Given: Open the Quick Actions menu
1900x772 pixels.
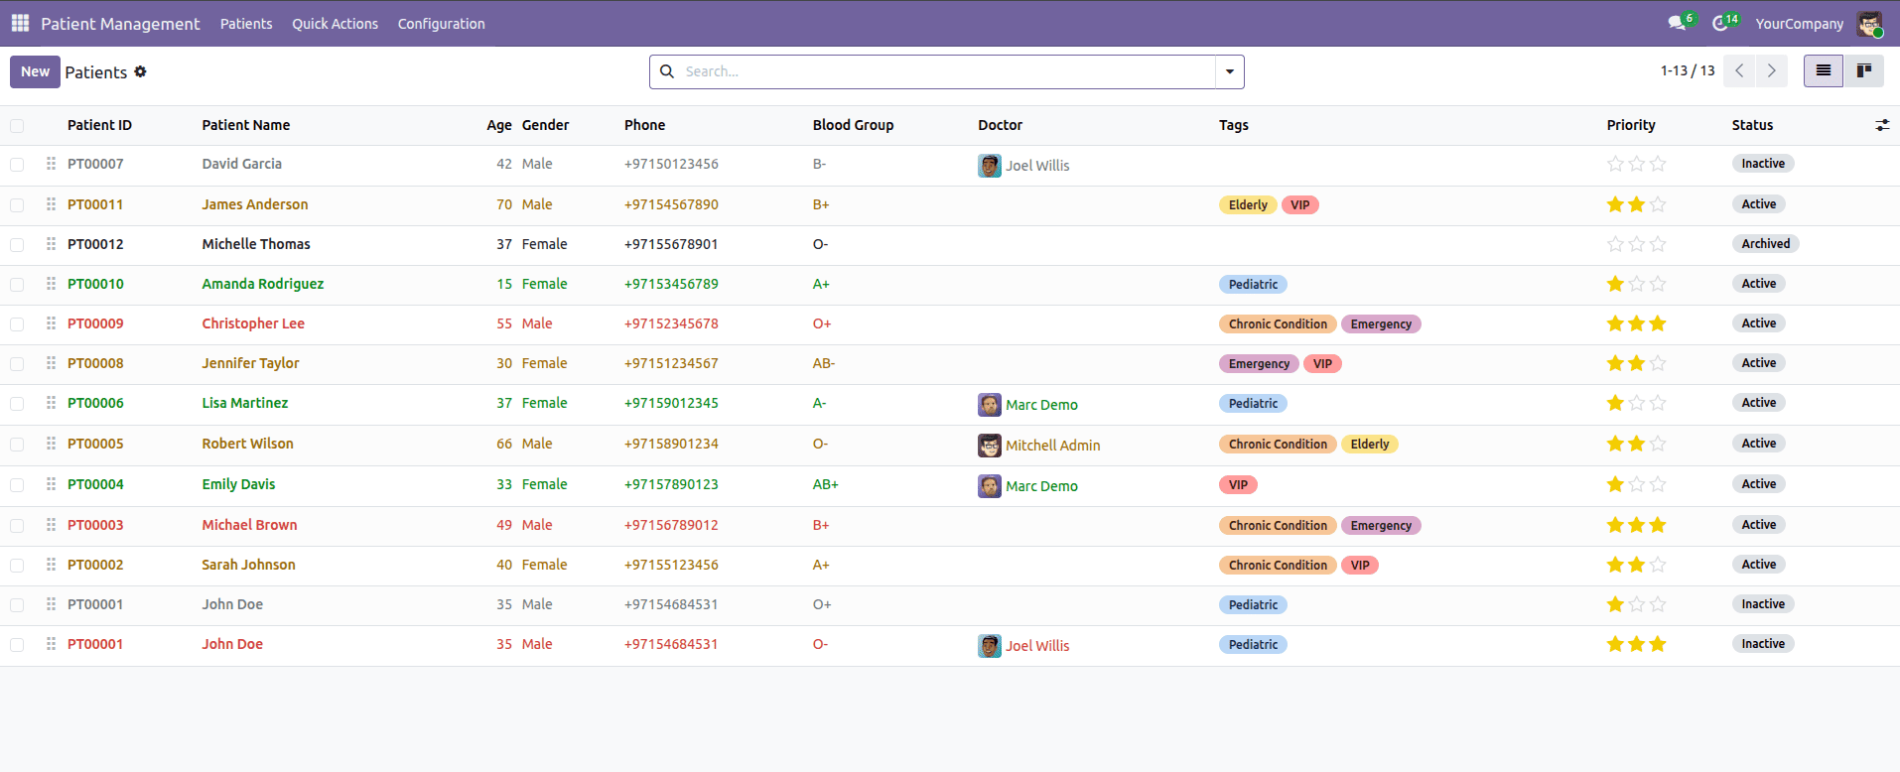Looking at the screenshot, I should coord(335,24).
